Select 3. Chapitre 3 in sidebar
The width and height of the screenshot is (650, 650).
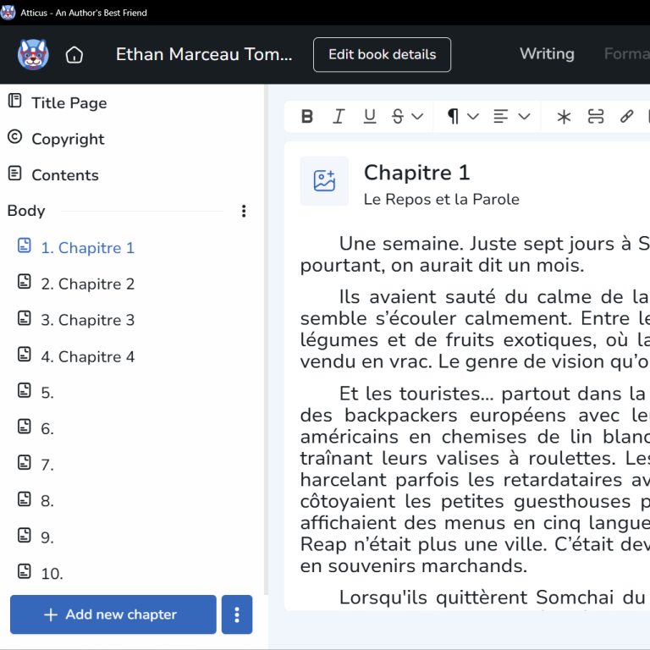[x=87, y=320]
